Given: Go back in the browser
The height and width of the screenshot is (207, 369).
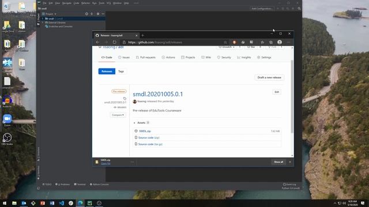Looking at the screenshot, I should point(97,42).
